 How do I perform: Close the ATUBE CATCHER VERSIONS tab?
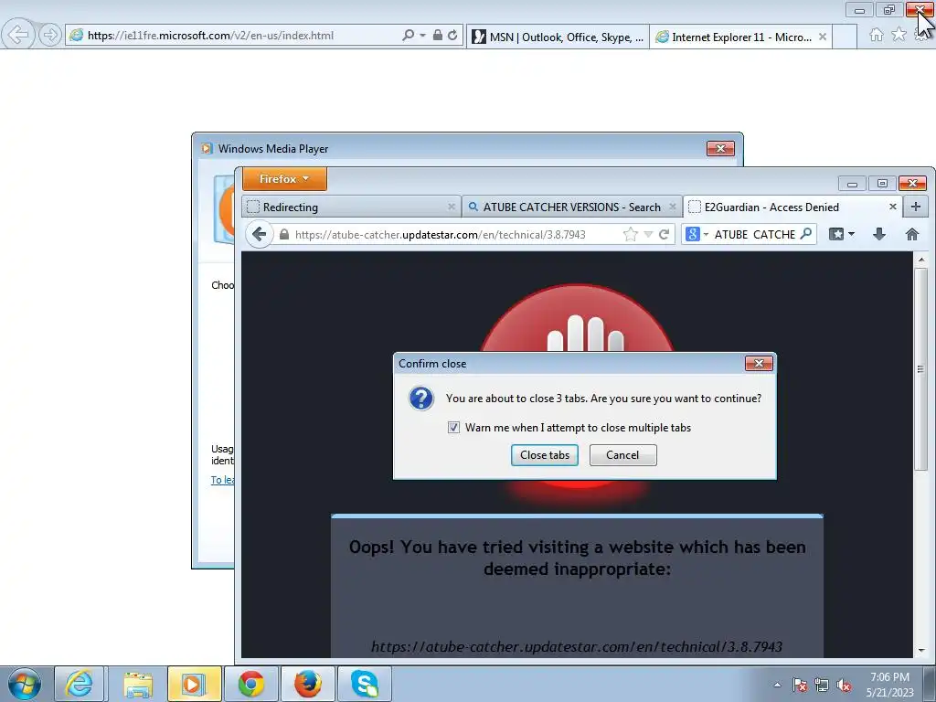click(x=673, y=207)
